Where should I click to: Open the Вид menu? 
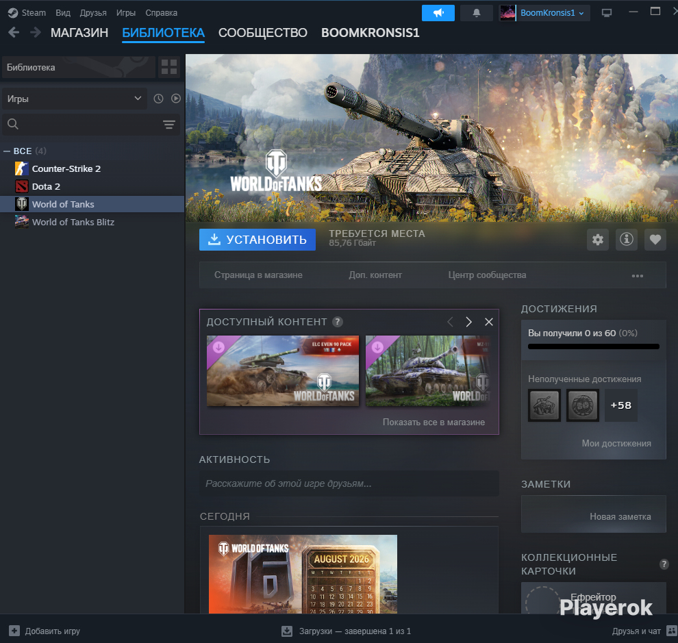coord(63,13)
